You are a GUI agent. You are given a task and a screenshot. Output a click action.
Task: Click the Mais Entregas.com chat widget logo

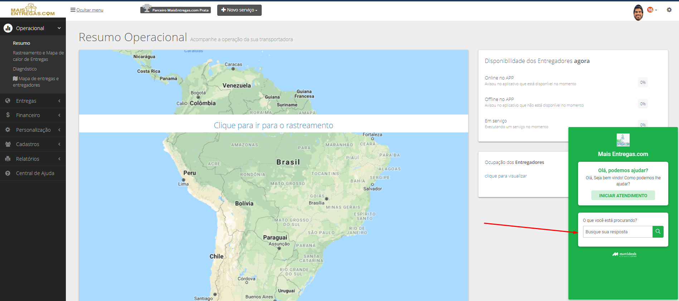pos(623,140)
